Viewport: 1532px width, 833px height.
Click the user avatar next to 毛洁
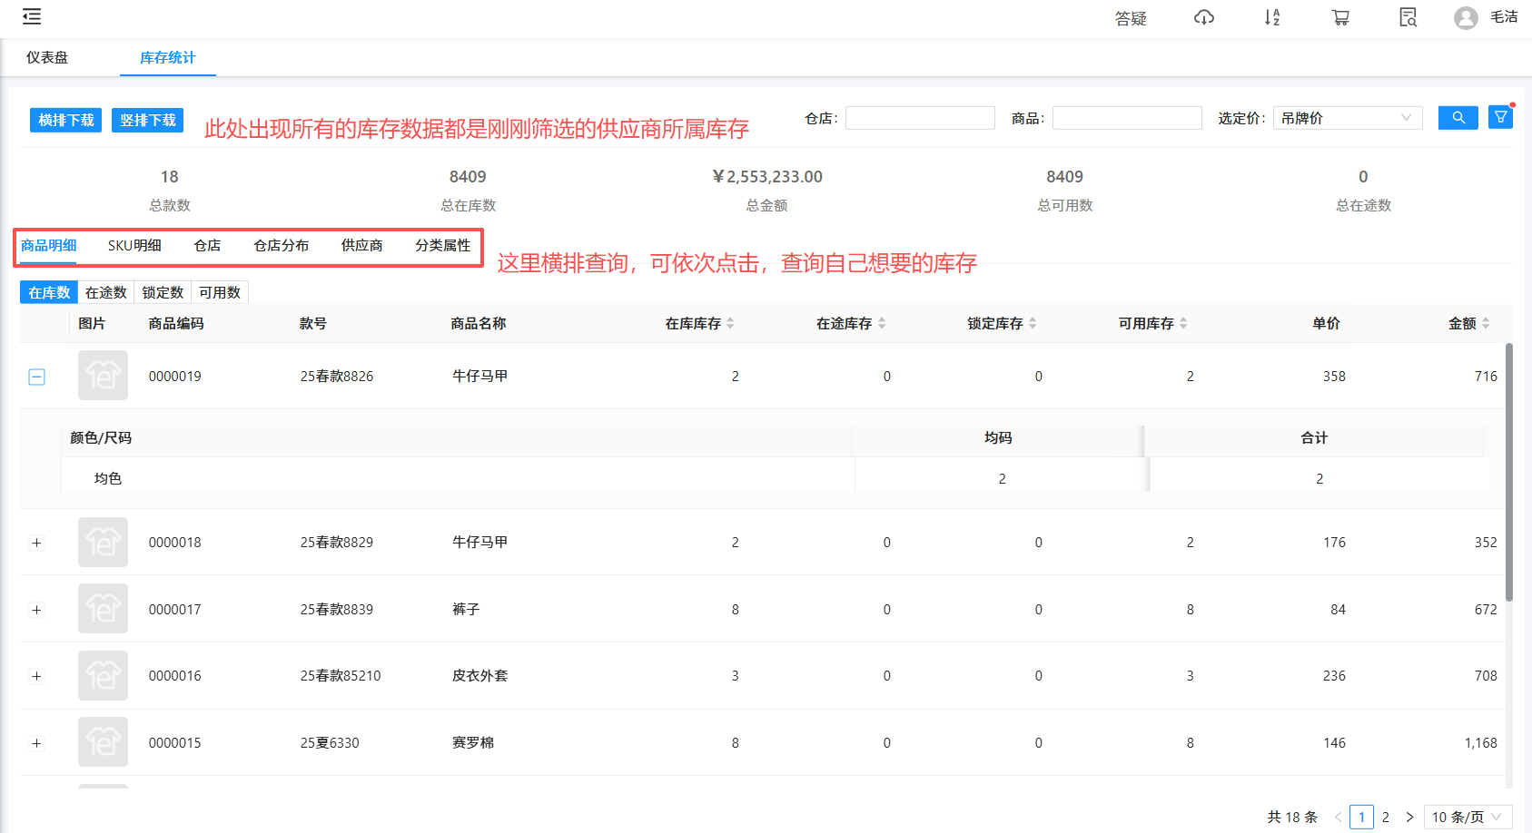pos(1465,17)
